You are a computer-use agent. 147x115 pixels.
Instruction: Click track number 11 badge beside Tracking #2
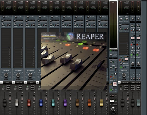pyautogui.click(x=119, y=83)
